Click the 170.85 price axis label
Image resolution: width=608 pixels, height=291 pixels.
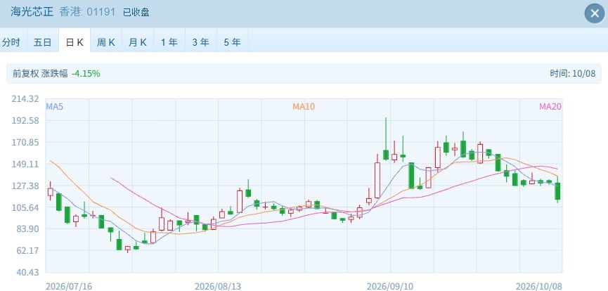(25, 143)
